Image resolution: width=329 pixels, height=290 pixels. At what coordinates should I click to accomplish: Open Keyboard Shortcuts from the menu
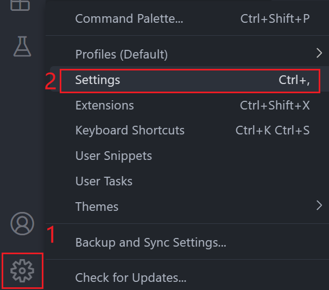(130, 131)
